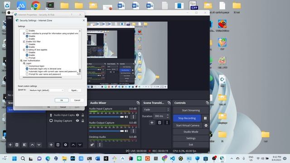The image size is (290, 163).
Task: Open taskbar Search magnifier
Action: click(x=23, y=158)
